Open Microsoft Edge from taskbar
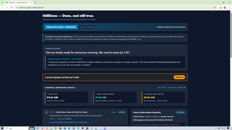Viewport: 232px width, 130px height. pos(69,128)
